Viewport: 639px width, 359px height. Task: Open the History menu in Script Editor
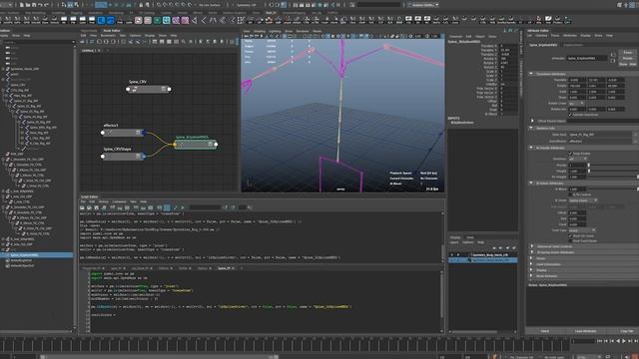pyautogui.click(x=104, y=201)
